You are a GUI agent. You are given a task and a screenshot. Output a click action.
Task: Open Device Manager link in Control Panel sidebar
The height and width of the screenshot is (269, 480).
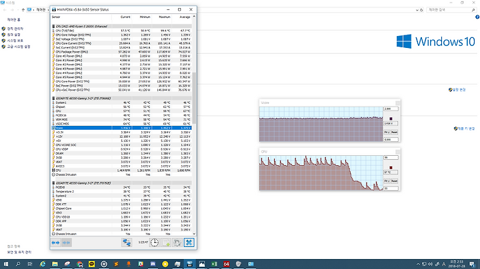tap(15, 29)
